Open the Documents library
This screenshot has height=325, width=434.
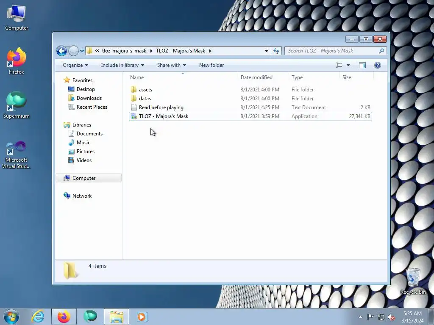(89, 133)
